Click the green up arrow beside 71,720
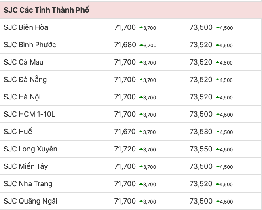The width and height of the screenshot is (262, 210). tap(141, 149)
